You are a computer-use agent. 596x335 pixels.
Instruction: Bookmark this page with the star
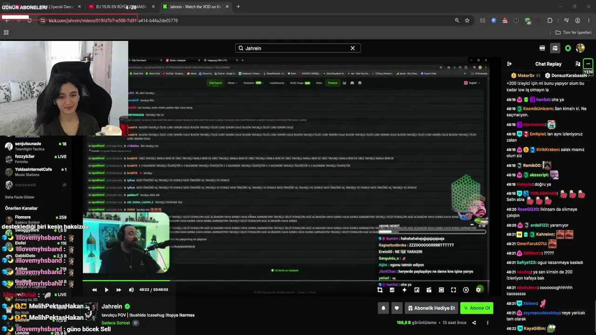click(x=467, y=20)
